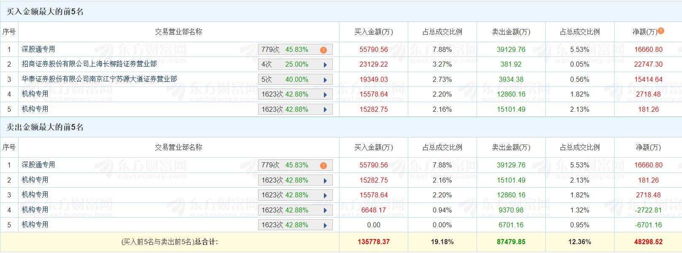The height and width of the screenshot is (253, 682).
Task: Click 1623次 42.88% box in sell-table row 4
Action: pyautogui.click(x=295, y=210)
